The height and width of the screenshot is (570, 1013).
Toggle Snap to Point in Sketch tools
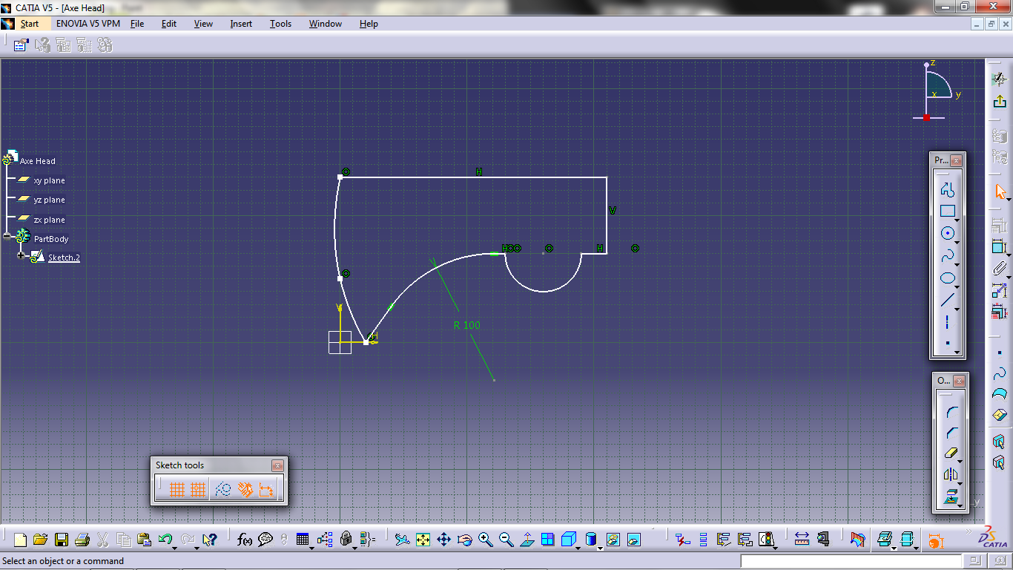coord(198,488)
